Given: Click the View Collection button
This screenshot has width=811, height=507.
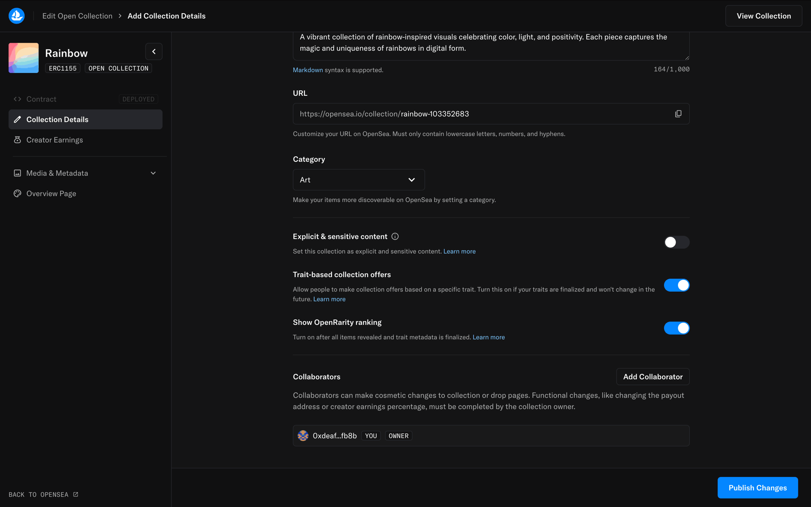Looking at the screenshot, I should [x=764, y=16].
